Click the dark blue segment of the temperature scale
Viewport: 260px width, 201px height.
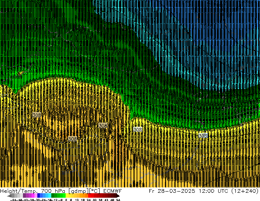tap(39, 196)
